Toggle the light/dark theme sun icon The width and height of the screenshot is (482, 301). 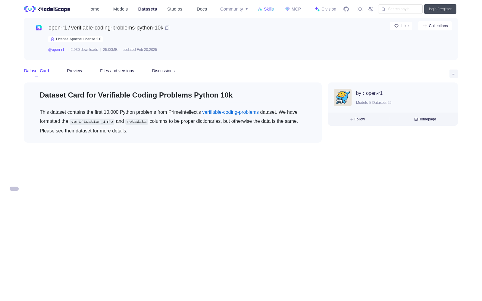click(x=360, y=9)
